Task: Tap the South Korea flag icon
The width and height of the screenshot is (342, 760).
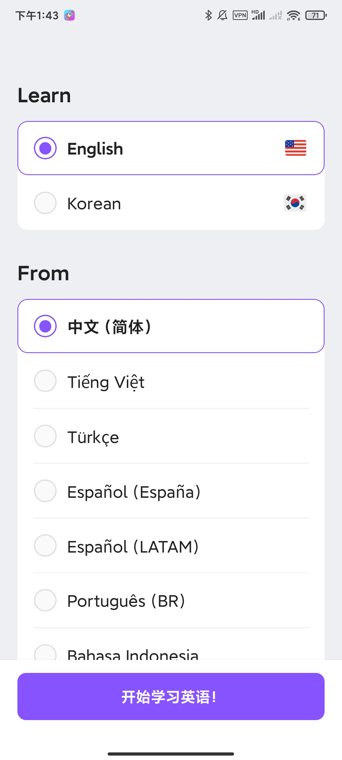Action: tap(295, 203)
